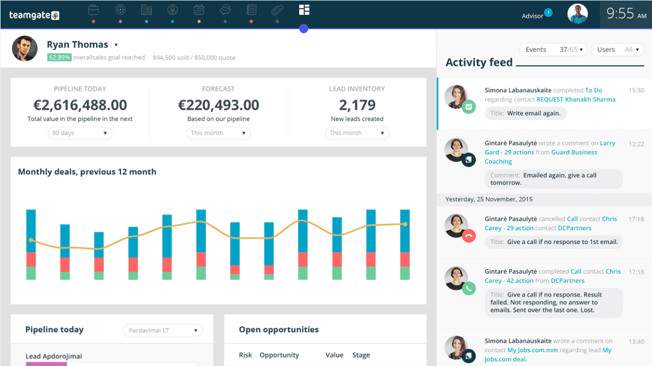Open Chris Carey - 29 action link
Viewport: 652px width, 366px height.
[x=551, y=224]
